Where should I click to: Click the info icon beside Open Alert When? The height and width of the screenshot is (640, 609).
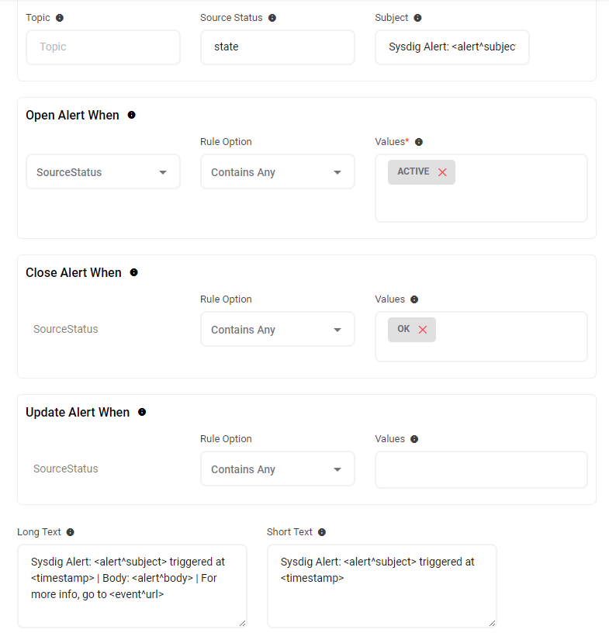[131, 115]
